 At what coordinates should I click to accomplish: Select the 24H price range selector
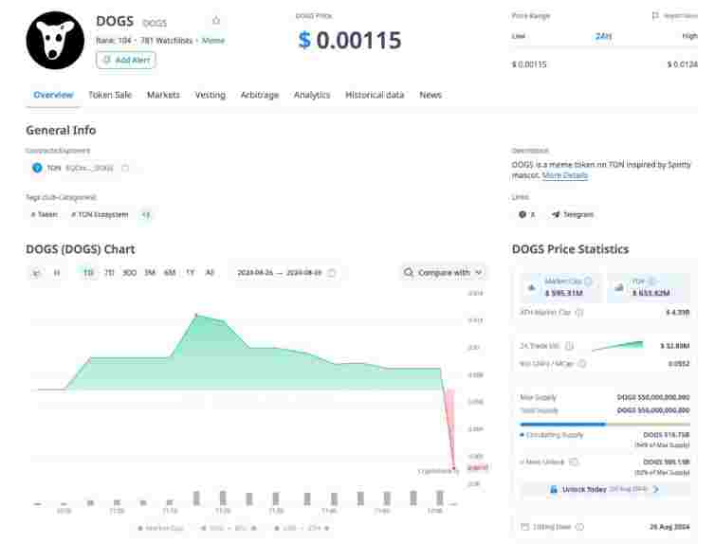point(603,36)
